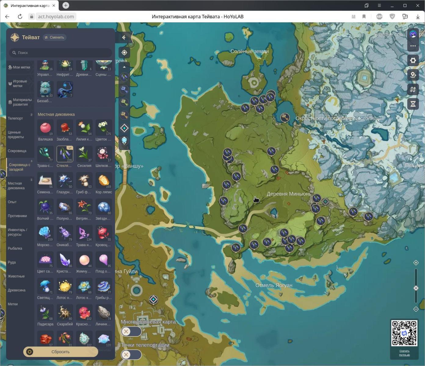Select the Statue of Seven quick filter

coord(124,141)
